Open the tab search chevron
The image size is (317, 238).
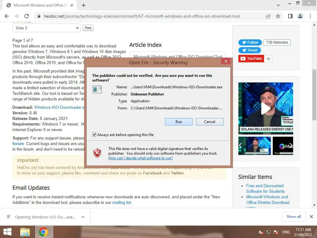coord(278,5)
